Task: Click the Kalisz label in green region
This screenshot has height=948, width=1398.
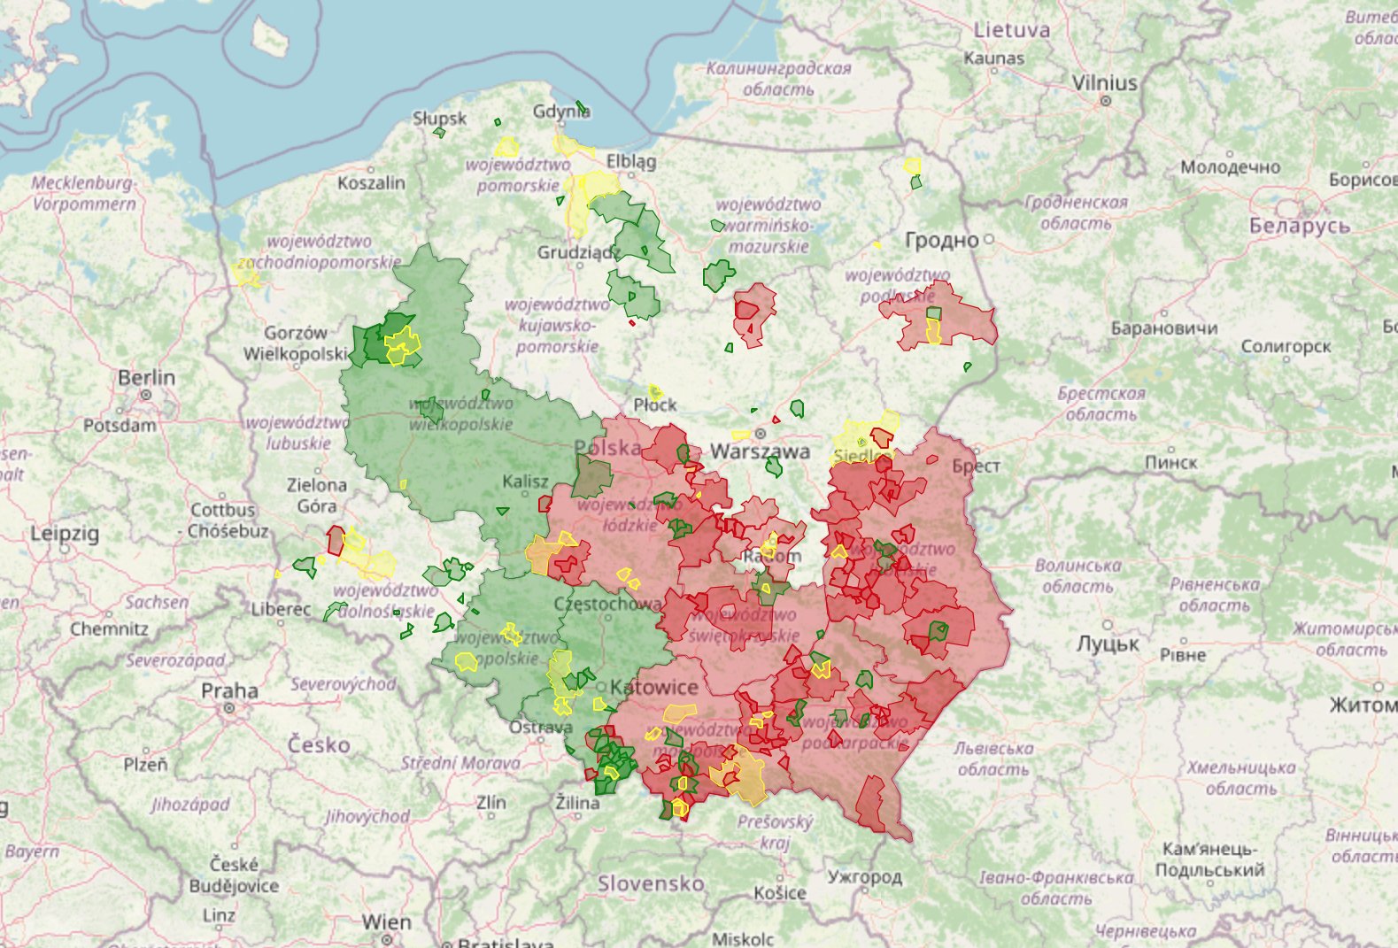Action: point(525,482)
